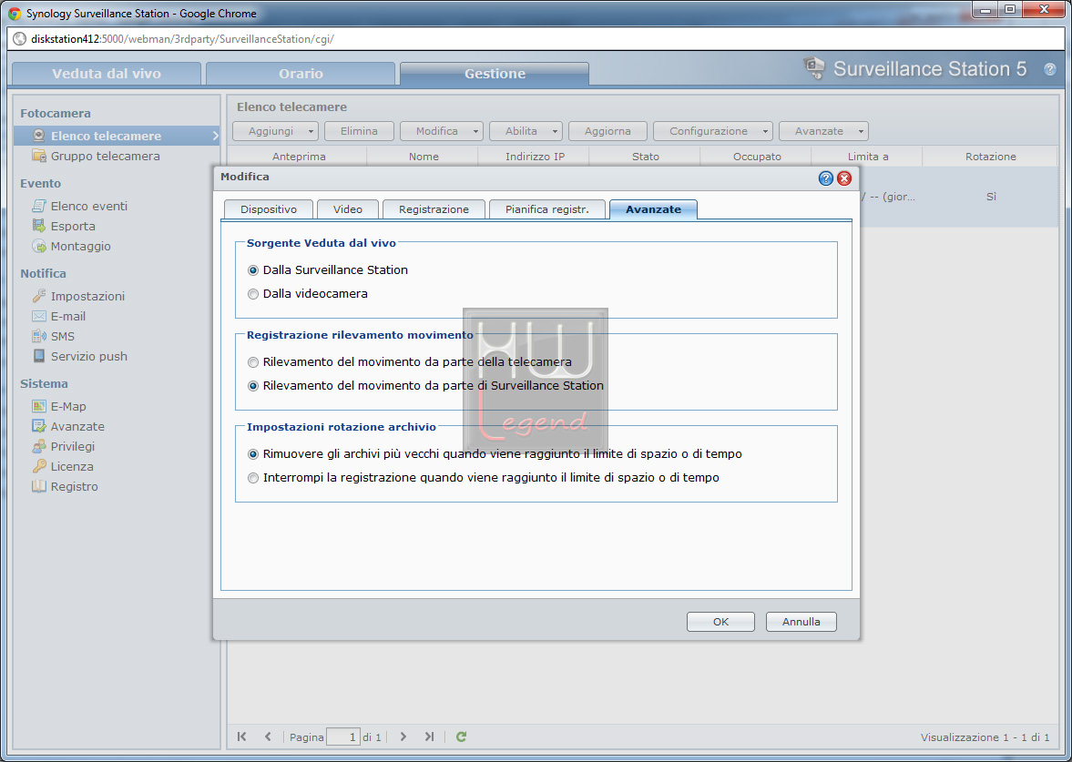This screenshot has height=762, width=1072.
Task: Open the Registrazione tab in dialog
Action: pyautogui.click(x=434, y=209)
